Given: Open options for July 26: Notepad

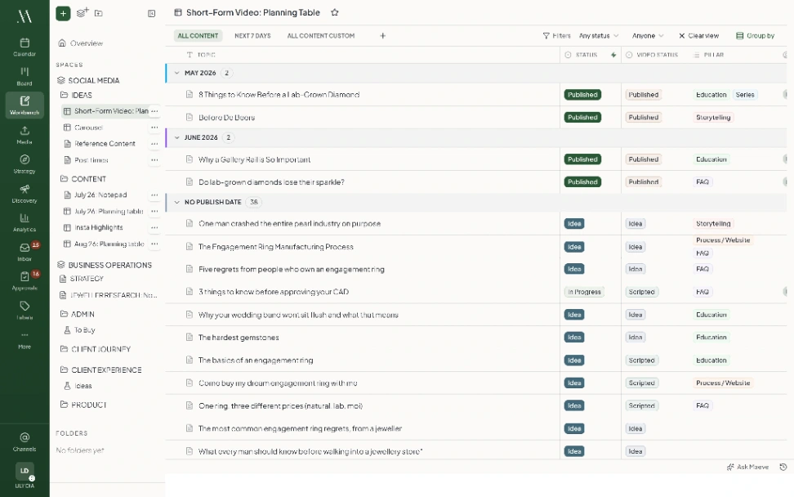Looking at the screenshot, I should point(154,195).
